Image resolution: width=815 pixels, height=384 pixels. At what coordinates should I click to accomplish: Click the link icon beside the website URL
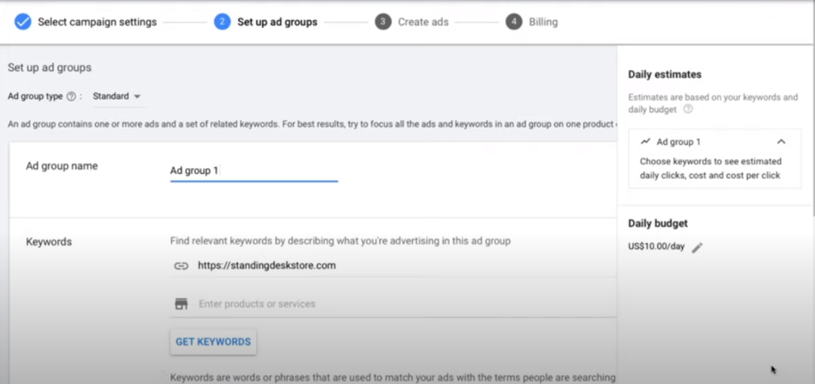(x=181, y=265)
